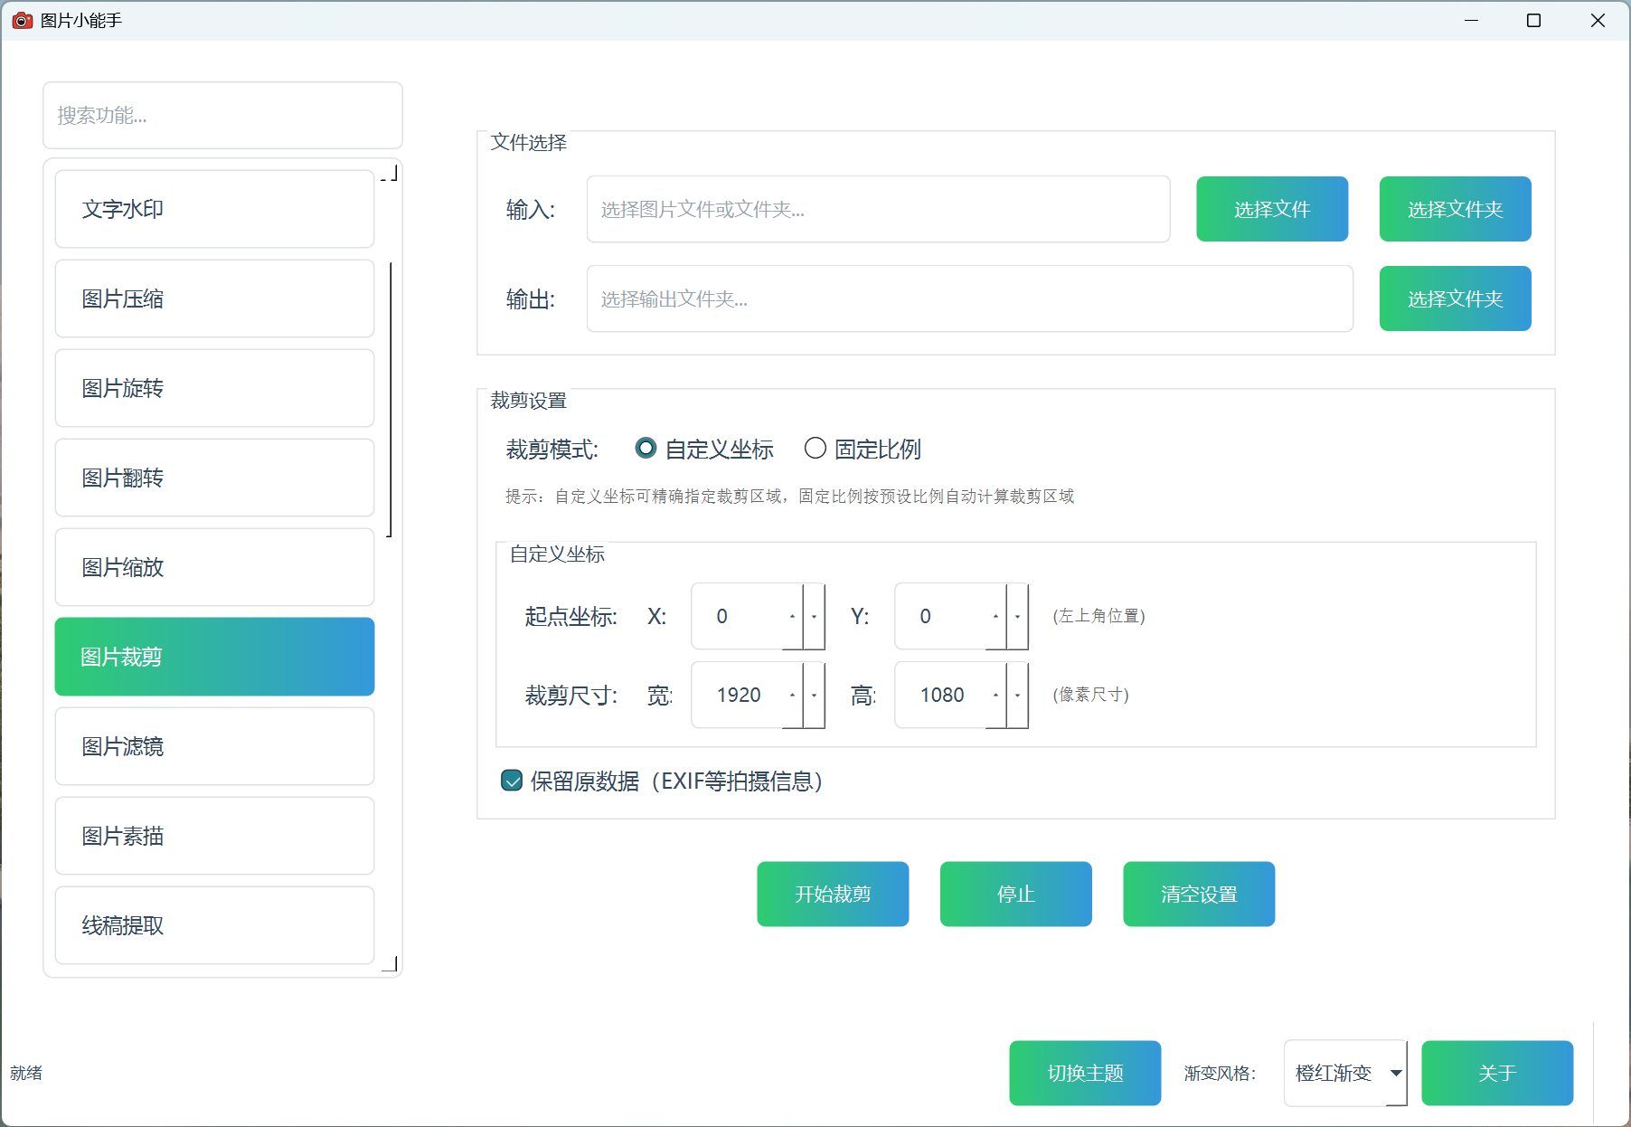The image size is (1631, 1127).
Task: Select the 图片滤镜 filter tool
Action: 214,746
